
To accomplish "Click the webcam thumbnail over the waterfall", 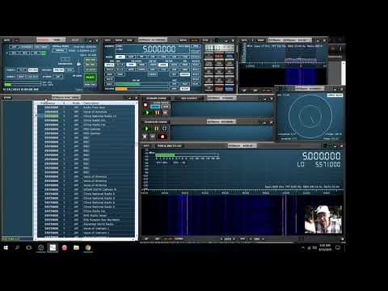I will tap(323, 219).
